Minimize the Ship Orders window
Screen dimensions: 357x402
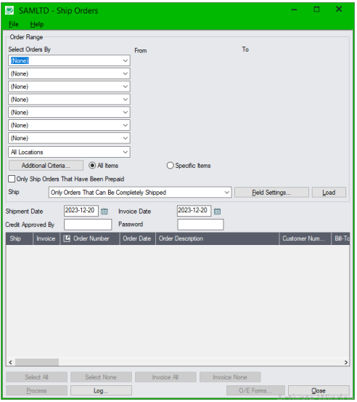[295, 9]
